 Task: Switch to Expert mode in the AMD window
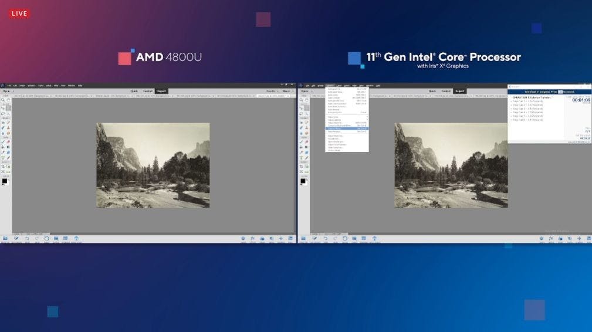pyautogui.click(x=161, y=91)
